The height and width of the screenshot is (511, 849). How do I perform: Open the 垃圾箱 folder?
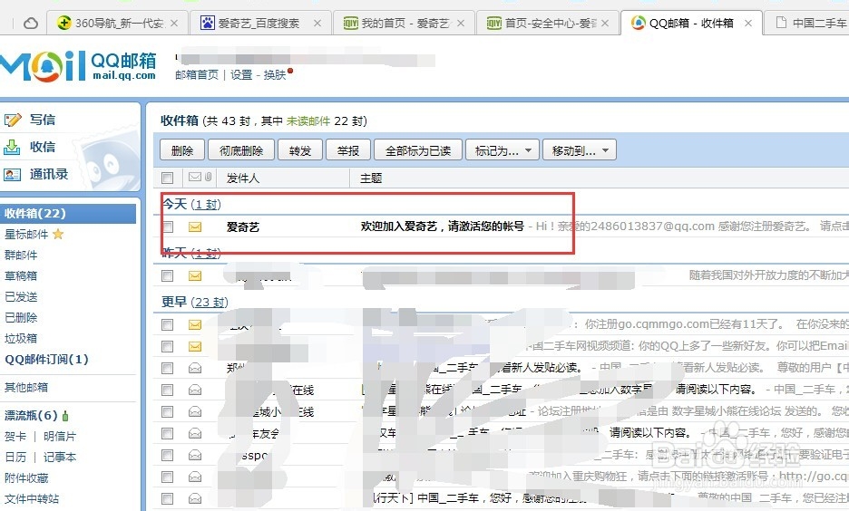(x=21, y=339)
